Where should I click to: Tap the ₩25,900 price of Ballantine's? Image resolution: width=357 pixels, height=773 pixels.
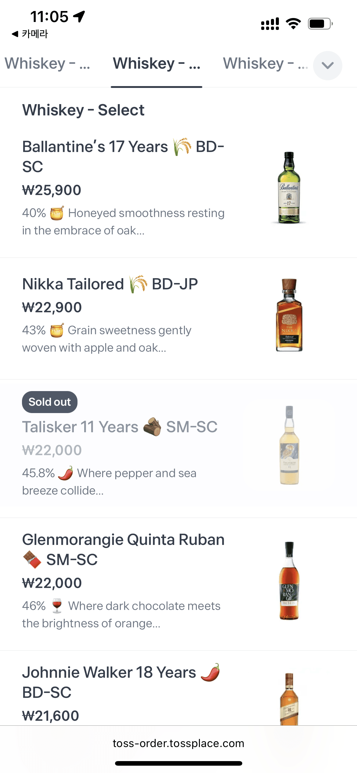coord(52,190)
